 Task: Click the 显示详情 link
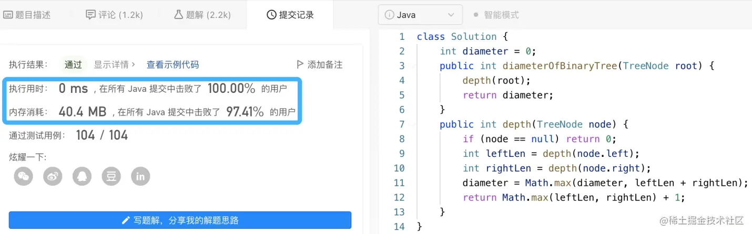point(115,65)
